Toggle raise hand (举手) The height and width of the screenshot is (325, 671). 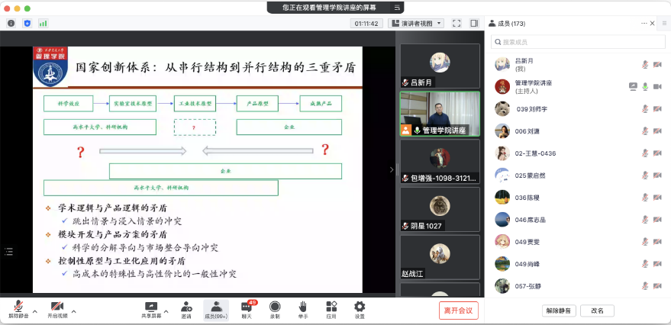point(302,307)
